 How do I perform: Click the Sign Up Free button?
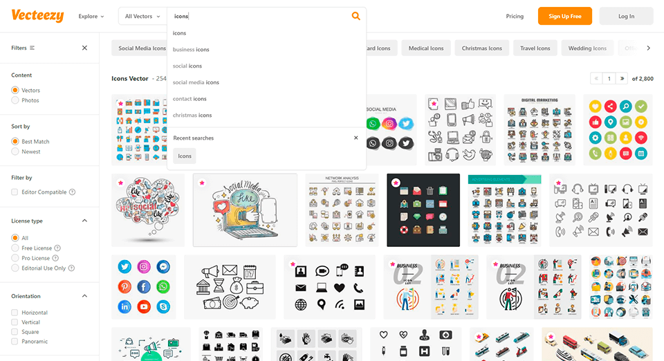(564, 16)
